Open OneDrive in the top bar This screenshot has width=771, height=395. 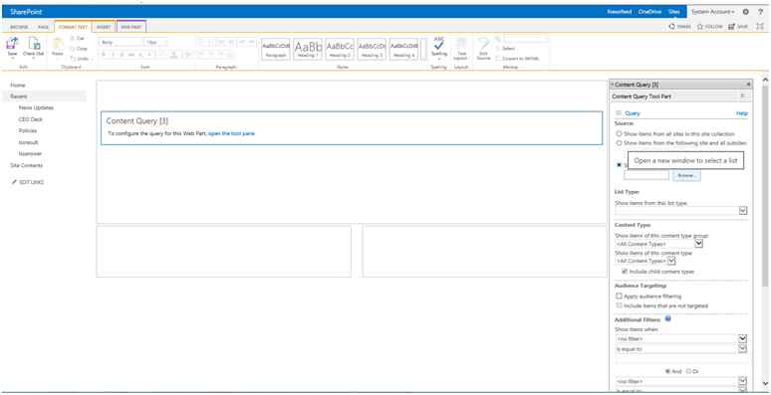[x=649, y=12]
